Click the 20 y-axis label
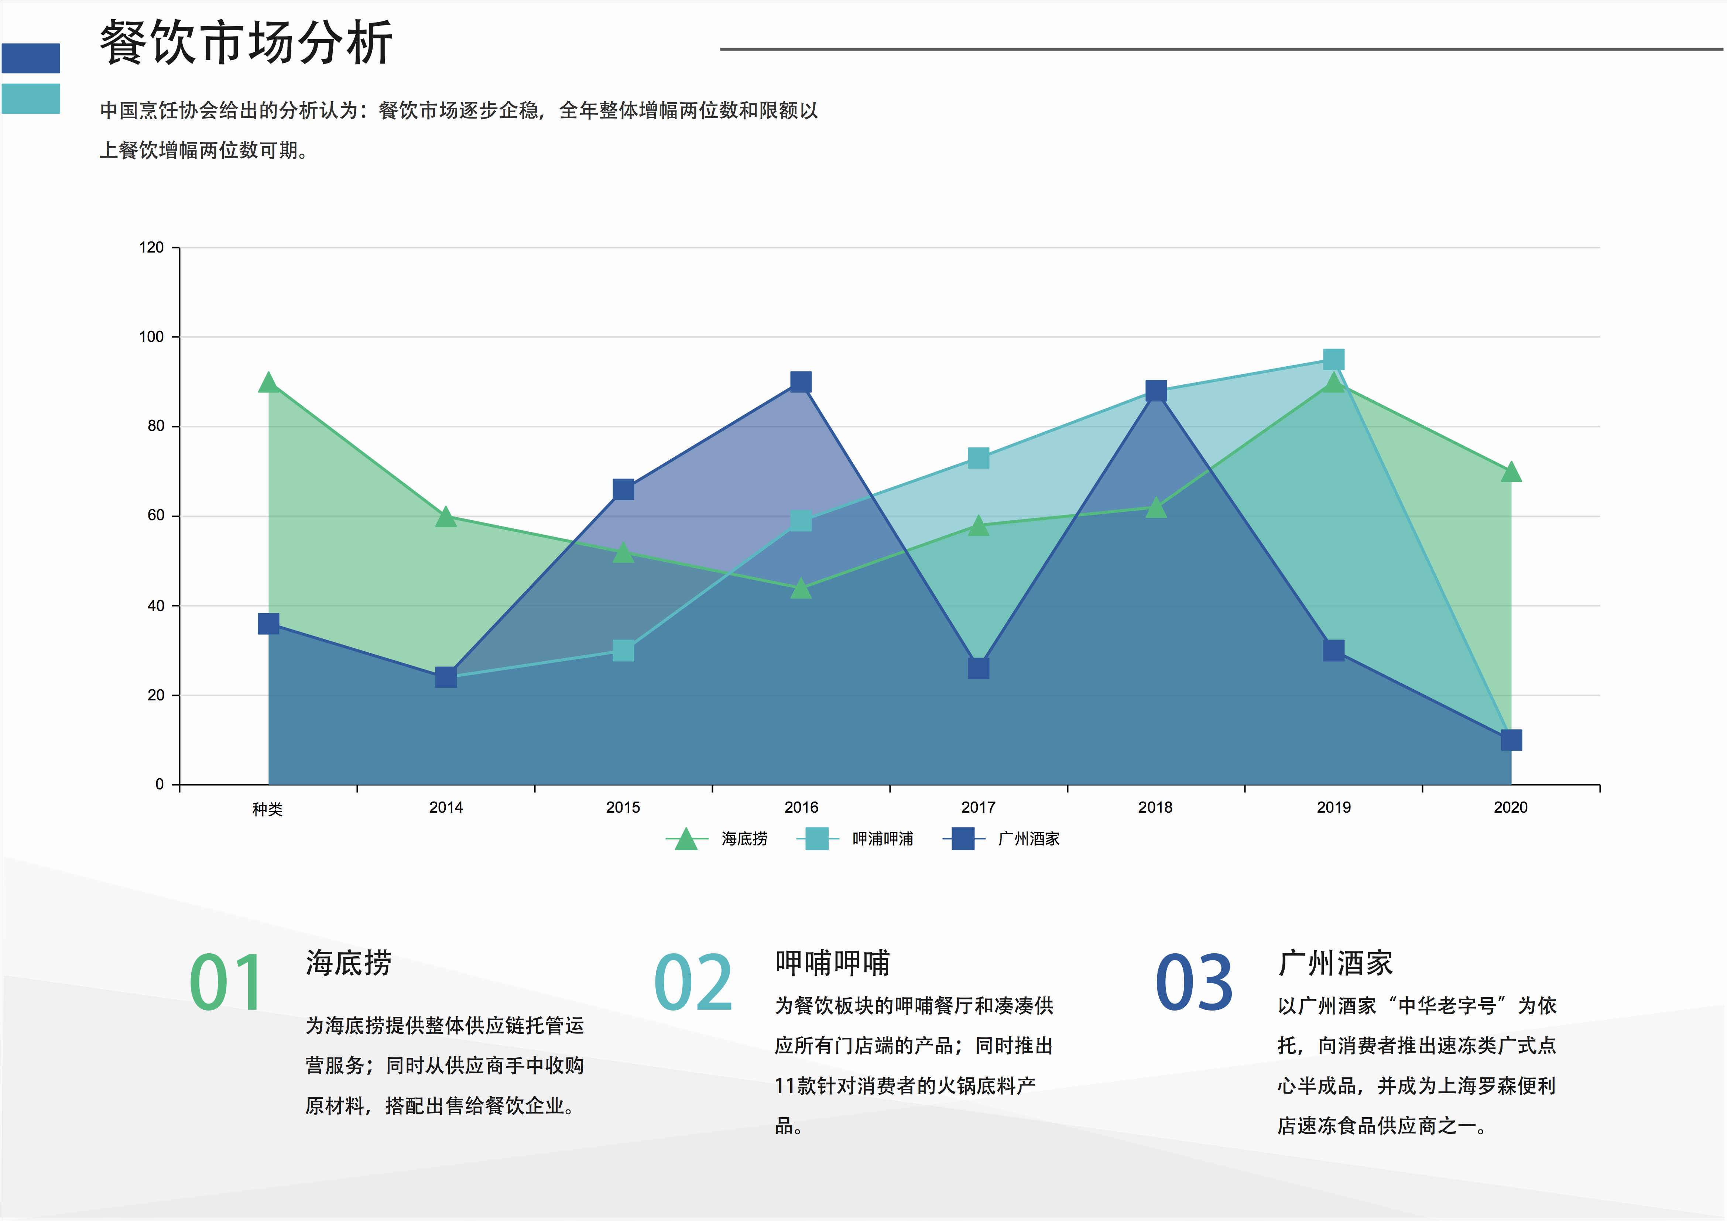 pyautogui.click(x=156, y=696)
